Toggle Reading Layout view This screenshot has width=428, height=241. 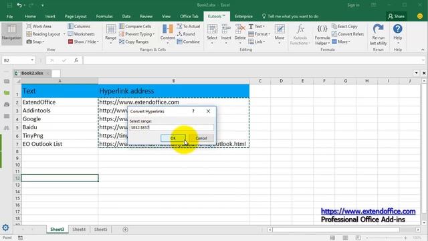point(43,34)
